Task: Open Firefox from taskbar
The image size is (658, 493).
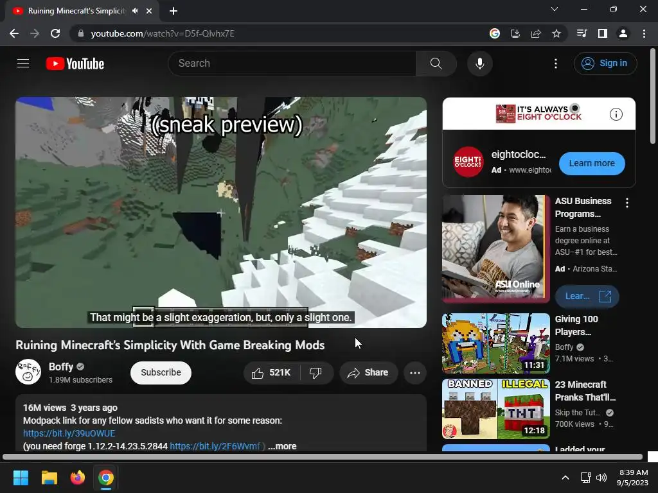Action: coord(78,478)
